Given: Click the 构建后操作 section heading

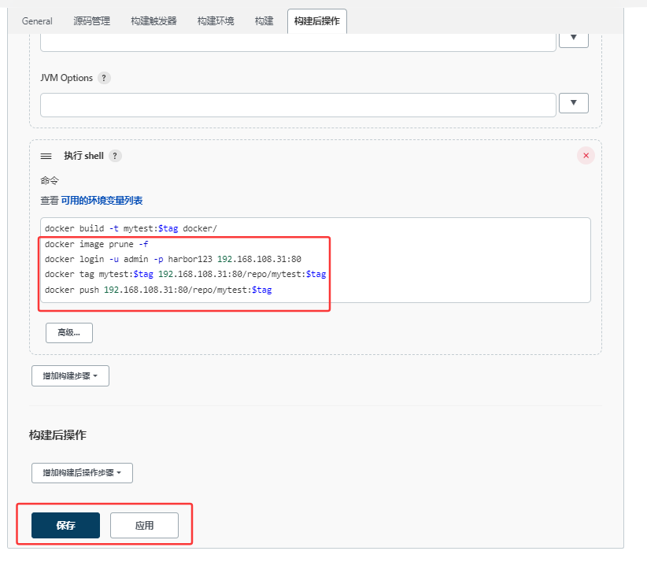Looking at the screenshot, I should point(57,435).
